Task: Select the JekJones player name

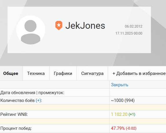Action: click(85, 26)
